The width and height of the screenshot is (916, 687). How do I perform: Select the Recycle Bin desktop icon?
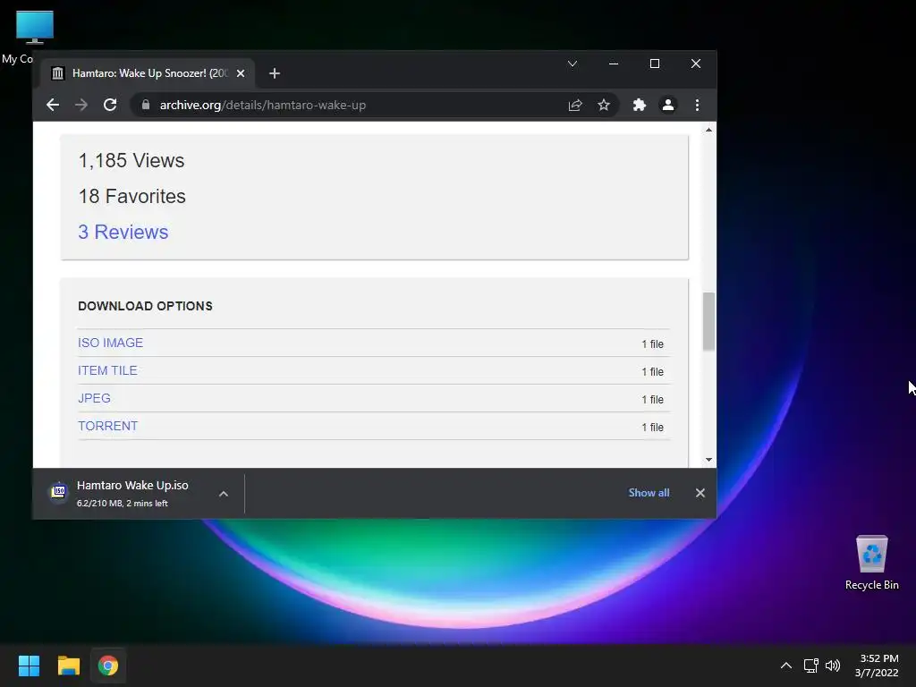pos(872,562)
